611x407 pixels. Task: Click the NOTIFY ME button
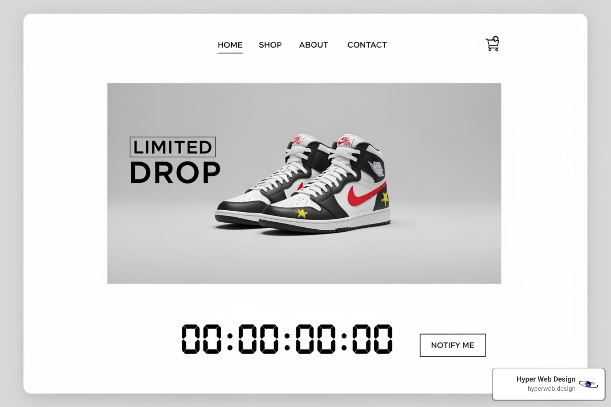pyautogui.click(x=453, y=345)
